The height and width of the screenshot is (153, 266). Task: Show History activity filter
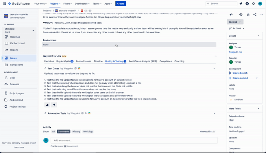point(76,132)
